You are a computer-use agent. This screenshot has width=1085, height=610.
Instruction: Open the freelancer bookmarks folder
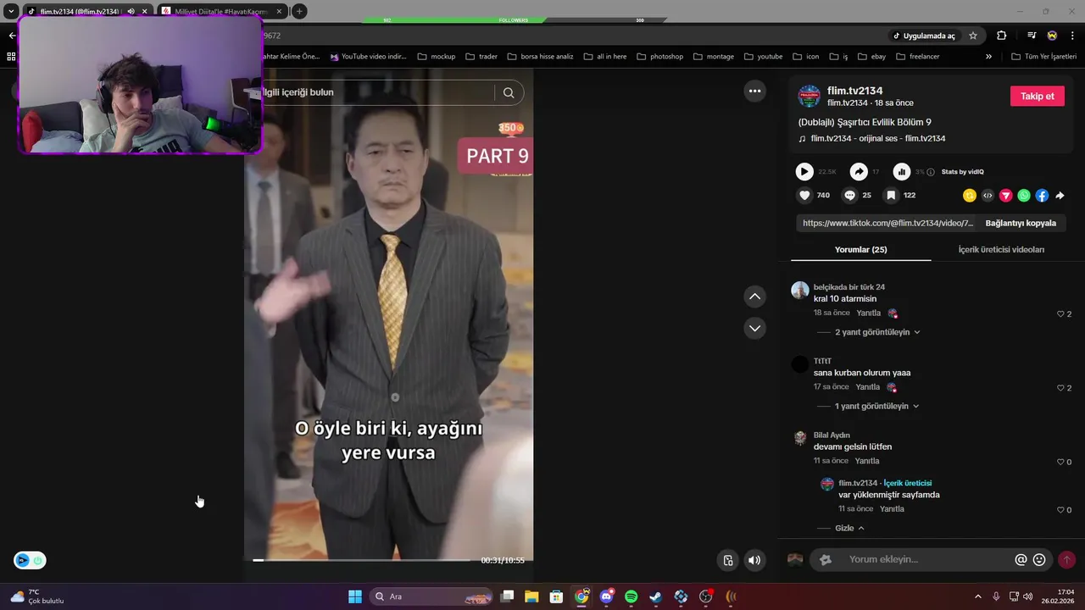click(x=917, y=57)
